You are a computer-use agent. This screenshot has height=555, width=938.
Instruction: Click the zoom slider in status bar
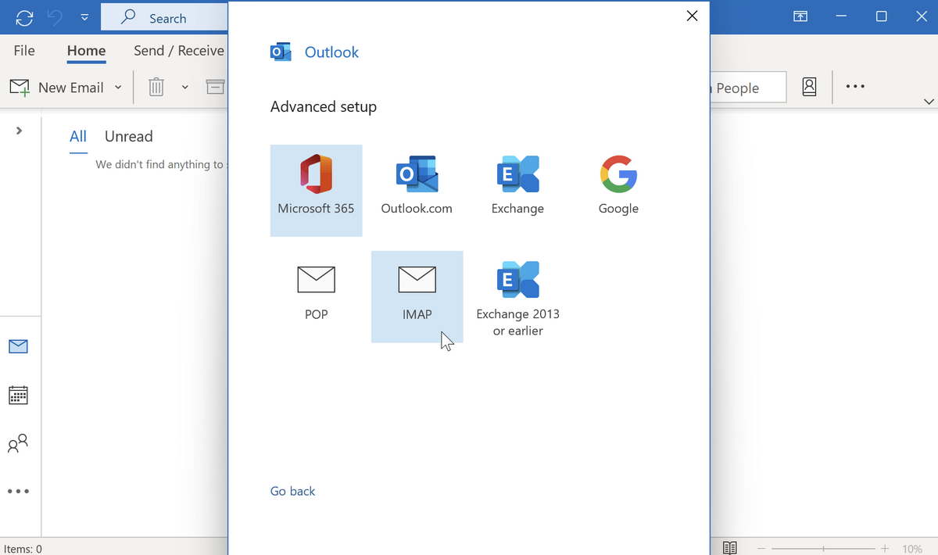[823, 549]
